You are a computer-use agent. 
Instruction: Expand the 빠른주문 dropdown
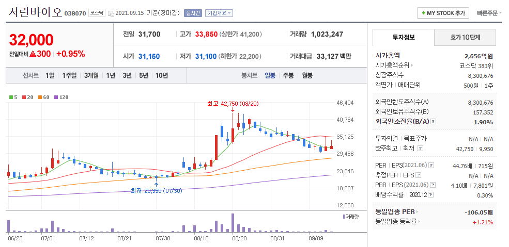pyautogui.click(x=489, y=13)
